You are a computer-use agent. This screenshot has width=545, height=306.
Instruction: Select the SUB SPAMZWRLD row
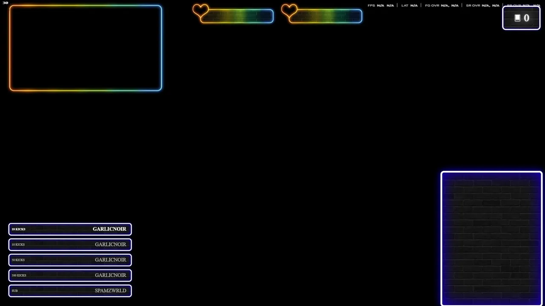click(x=70, y=291)
